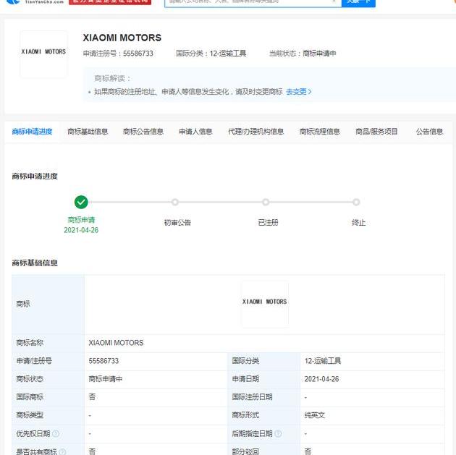The height and width of the screenshot is (455, 456).
Task: Click the 商标基础信息 section heading
Action: (35, 263)
